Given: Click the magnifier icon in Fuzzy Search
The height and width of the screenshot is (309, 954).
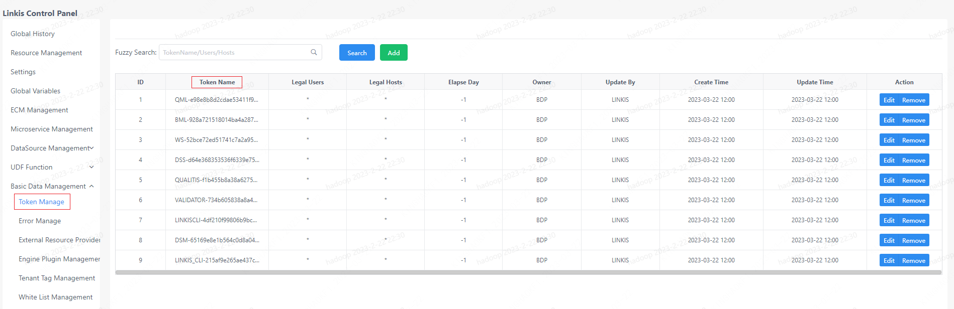Looking at the screenshot, I should [x=314, y=52].
